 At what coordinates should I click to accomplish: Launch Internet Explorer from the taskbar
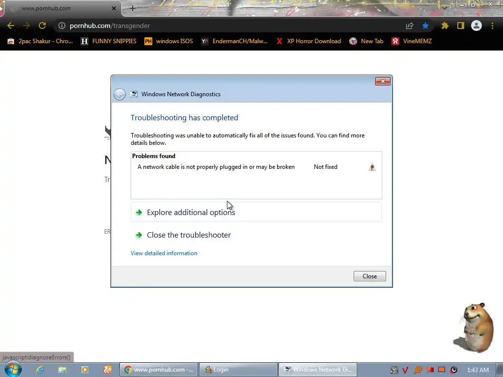(39, 370)
